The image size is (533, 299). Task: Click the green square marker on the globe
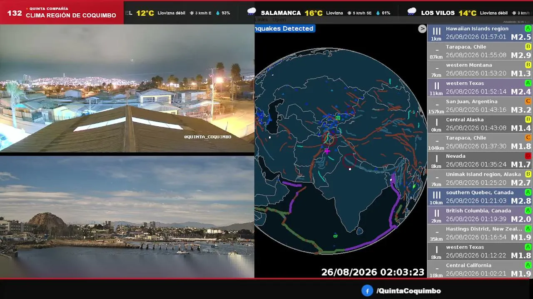338,118
